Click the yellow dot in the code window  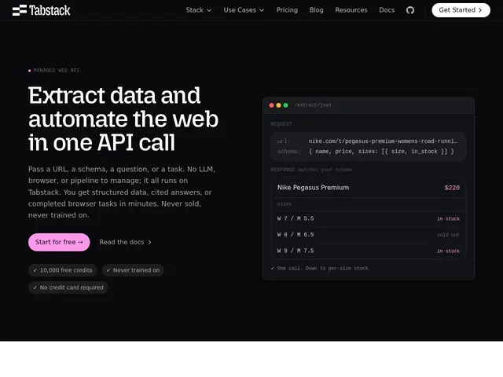tap(278, 105)
